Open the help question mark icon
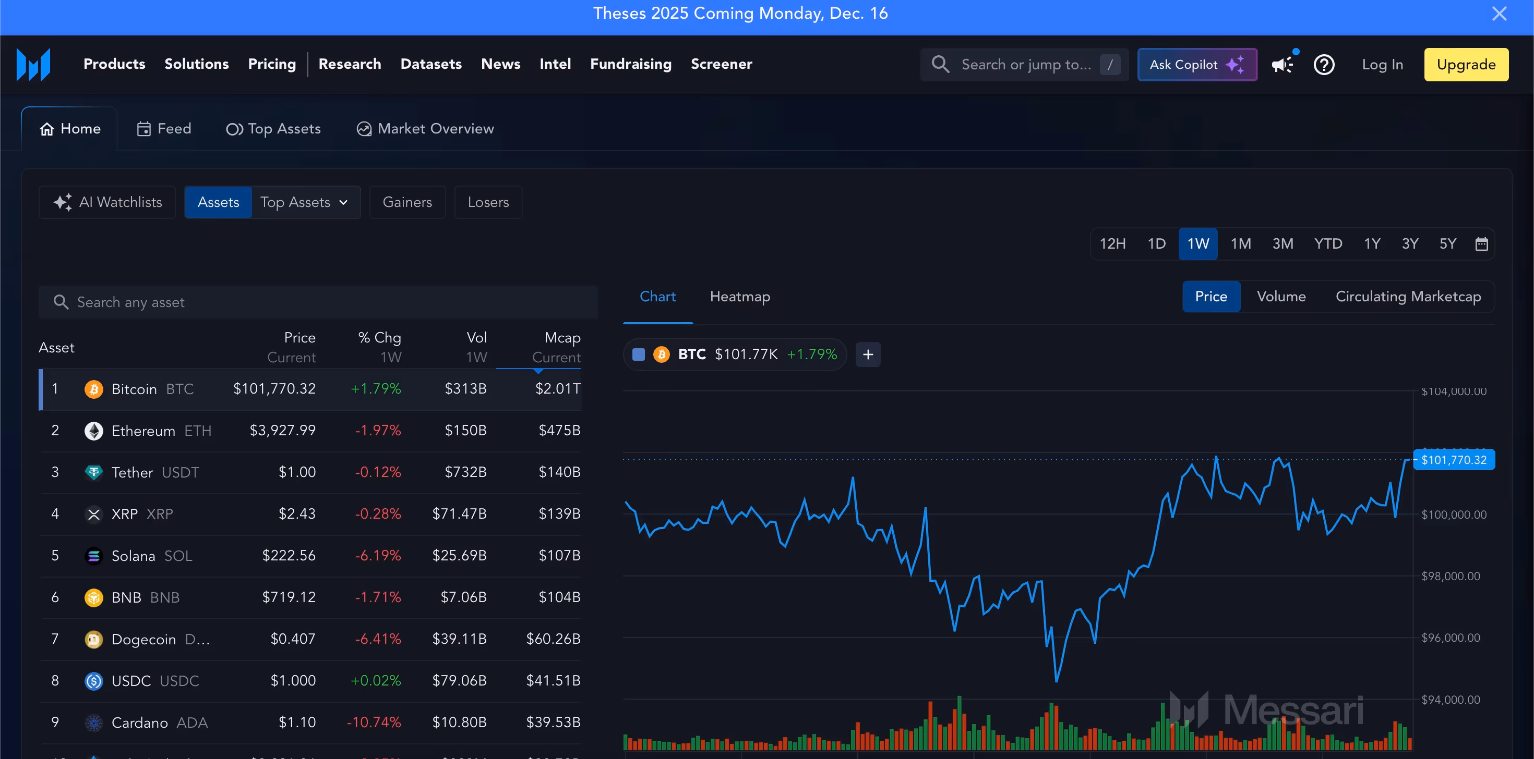Viewport: 1534px width, 759px height. tap(1324, 64)
